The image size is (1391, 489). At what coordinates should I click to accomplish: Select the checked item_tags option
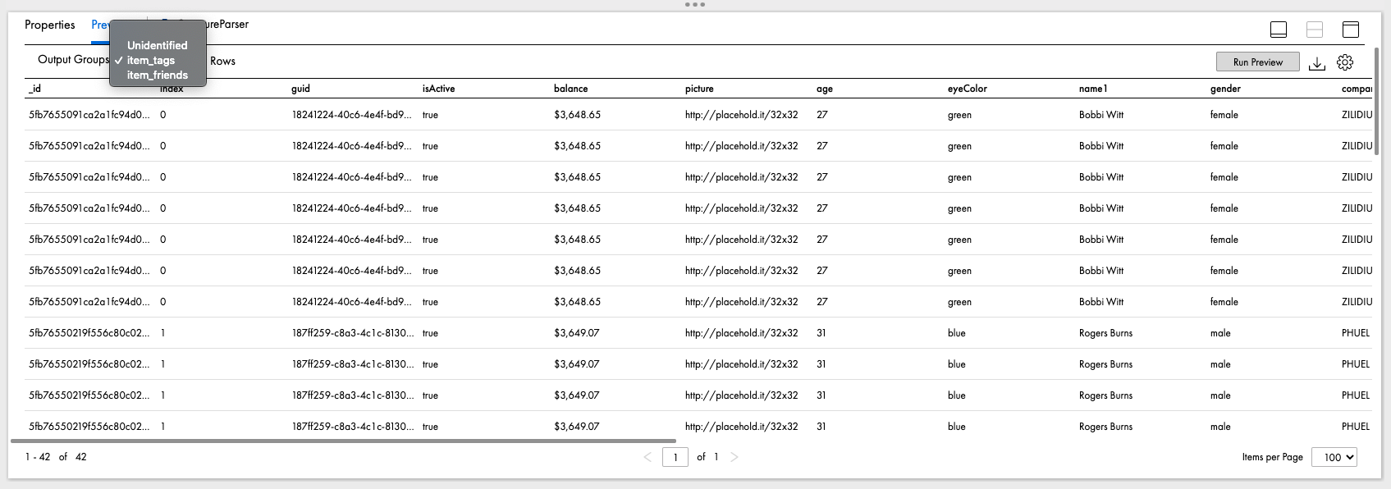pos(151,60)
